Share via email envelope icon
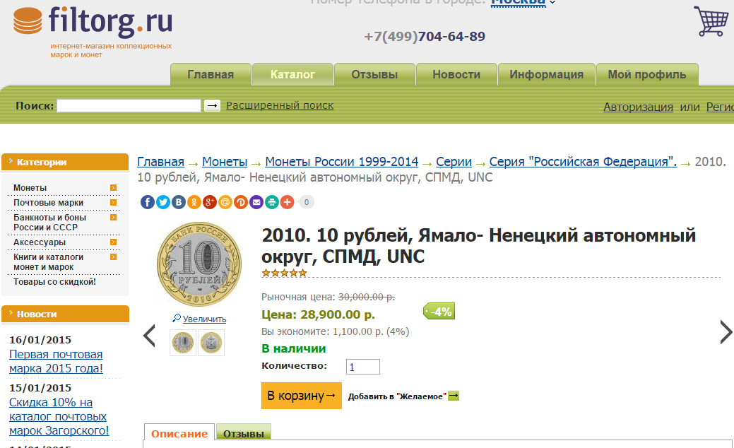 (256, 202)
